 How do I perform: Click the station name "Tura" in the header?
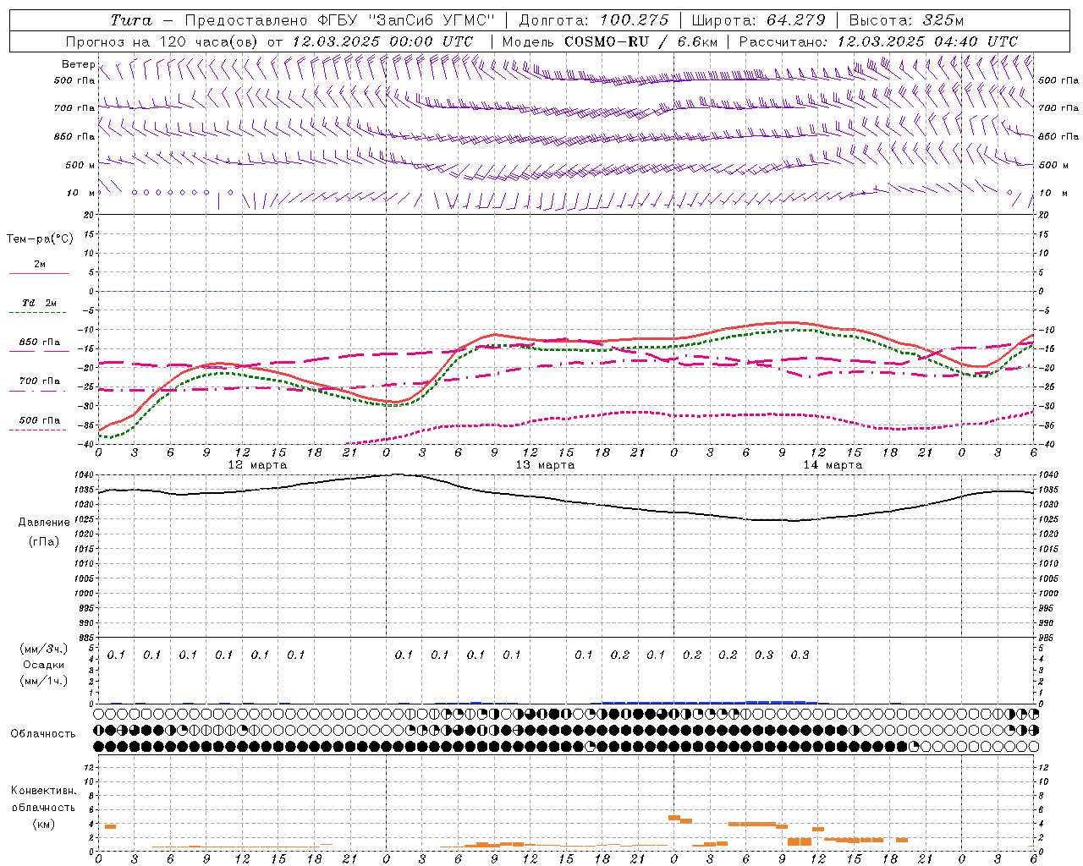tap(131, 20)
